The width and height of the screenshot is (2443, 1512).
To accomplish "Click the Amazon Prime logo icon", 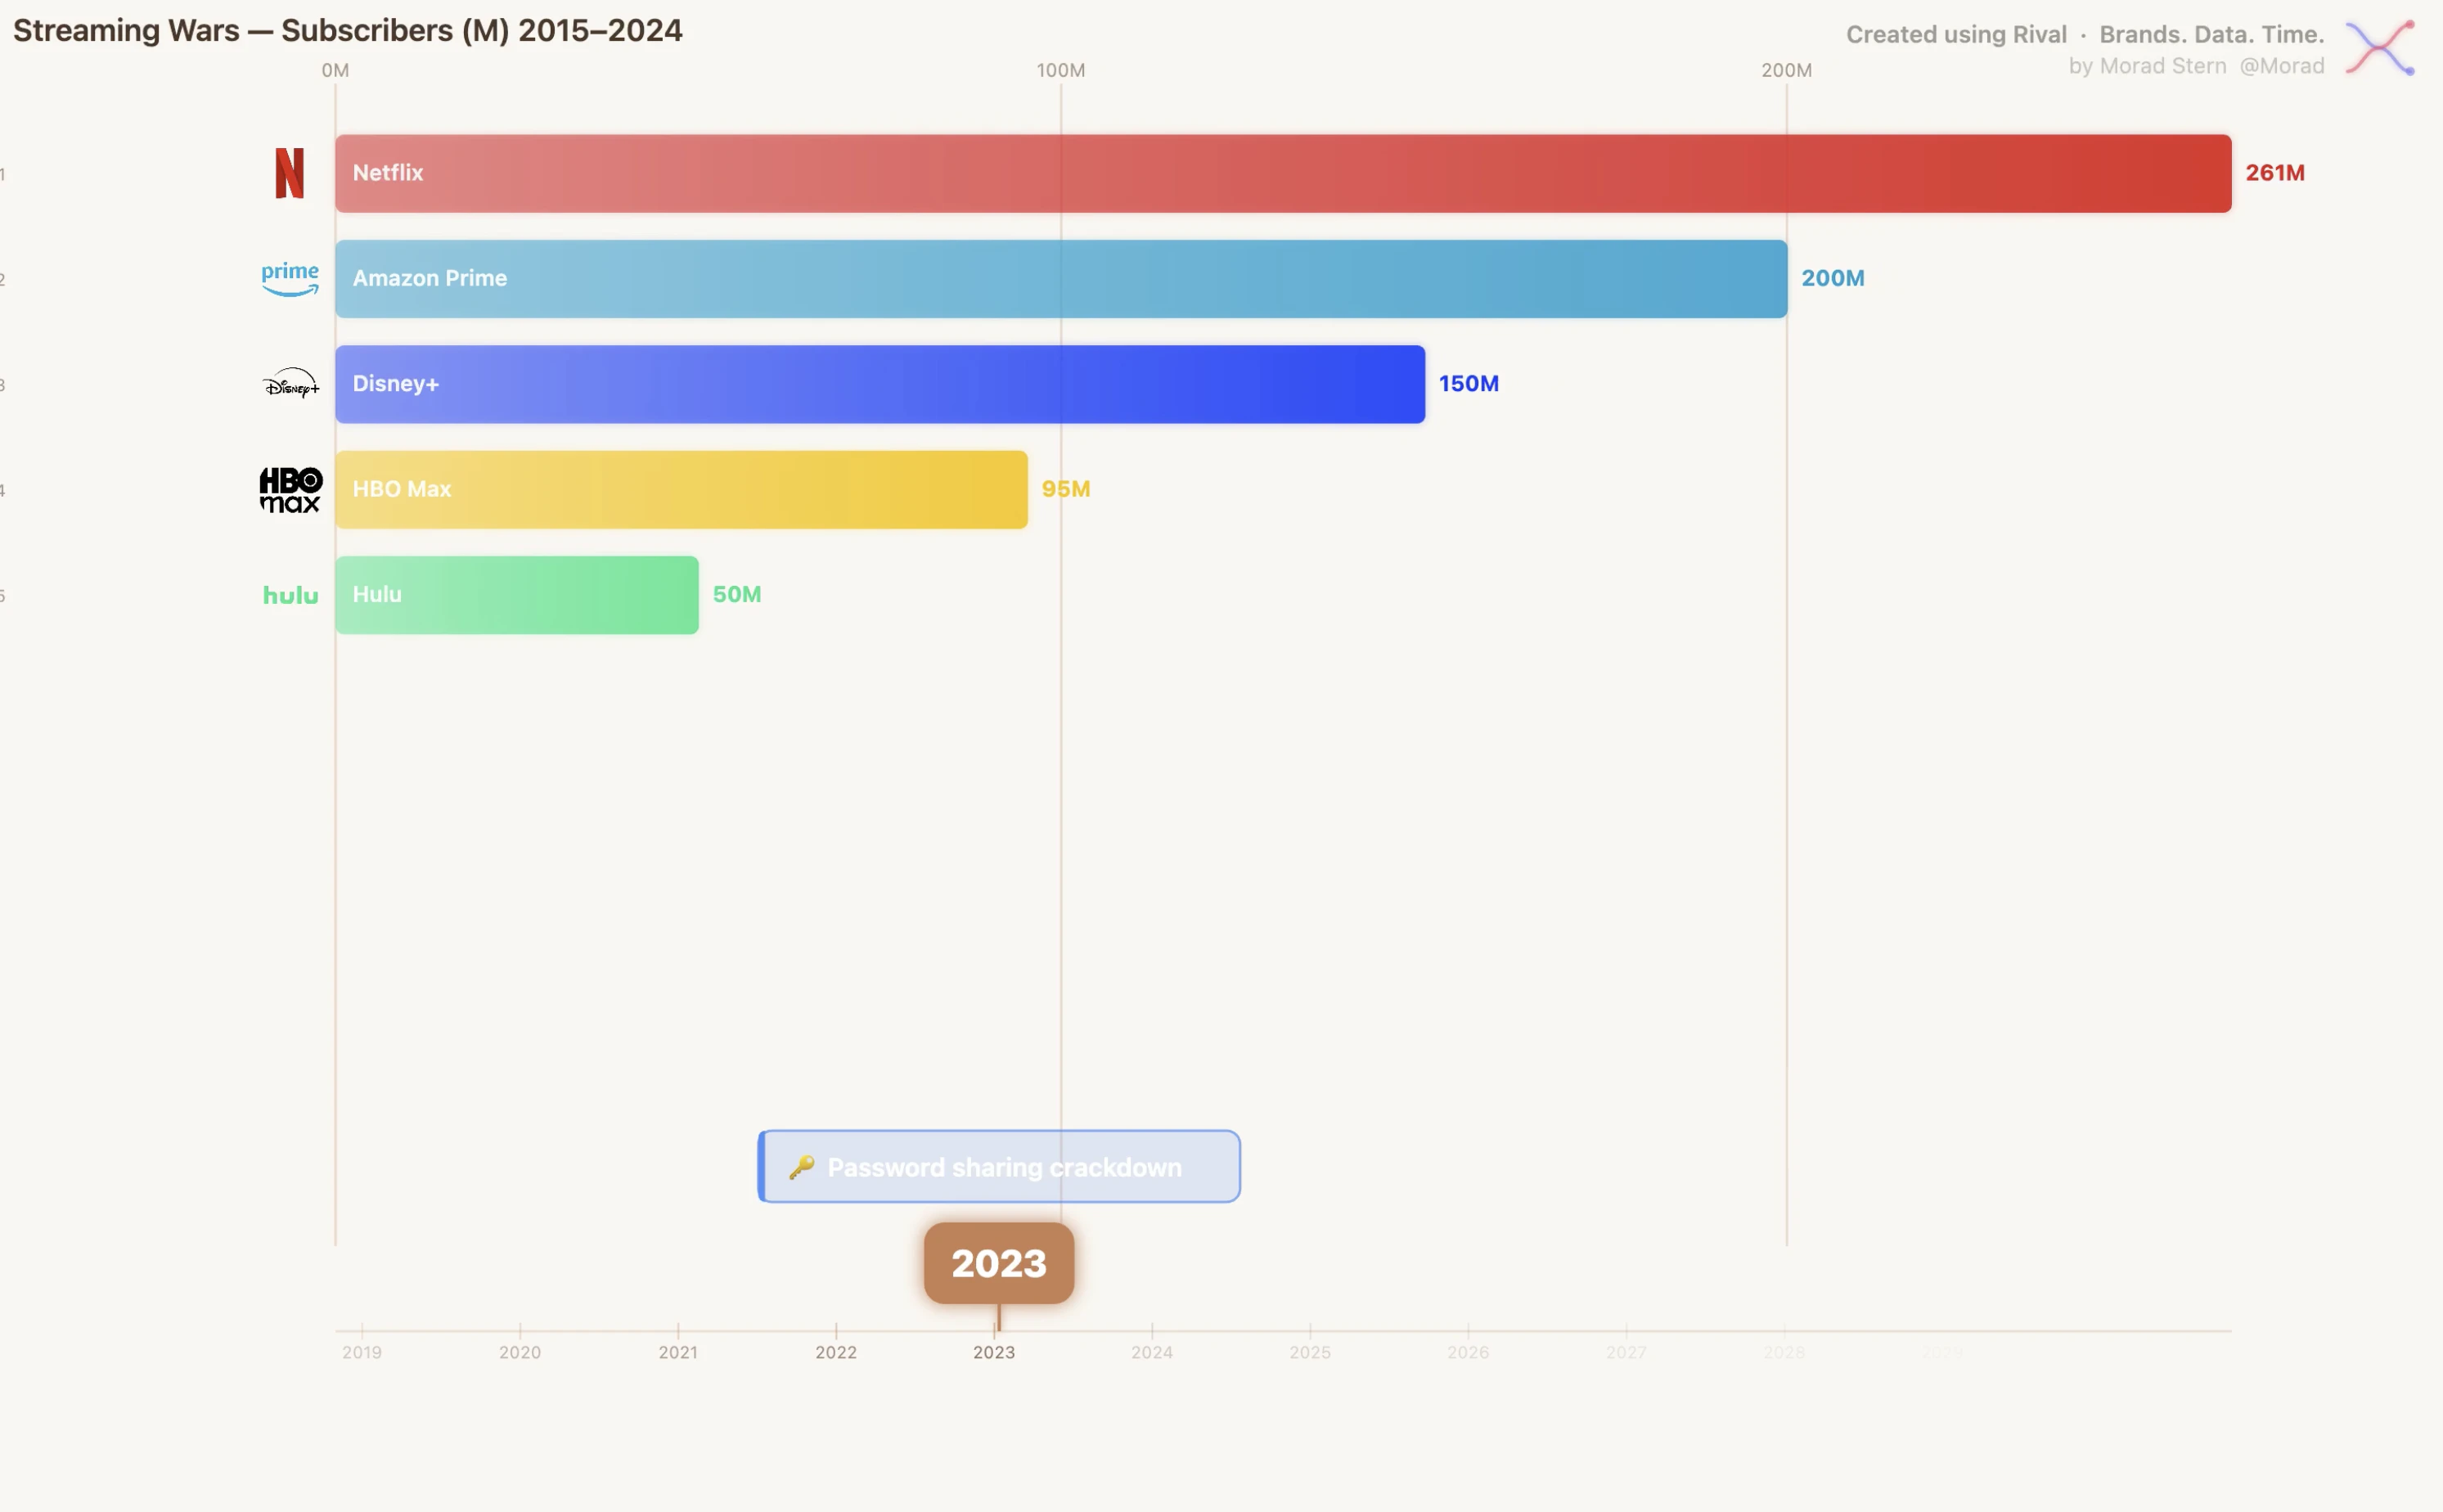I will (290, 279).
